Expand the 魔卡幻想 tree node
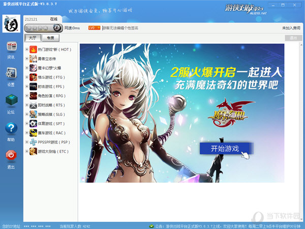The width and height of the screenshot is (305, 229). point(27,68)
